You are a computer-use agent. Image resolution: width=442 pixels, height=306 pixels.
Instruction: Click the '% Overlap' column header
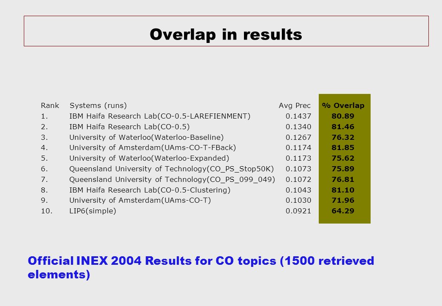point(343,106)
